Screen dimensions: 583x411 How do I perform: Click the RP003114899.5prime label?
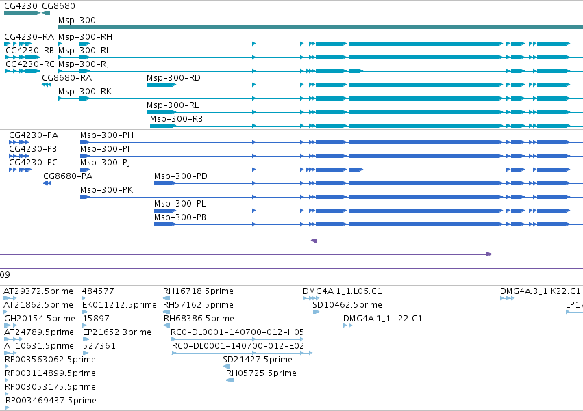click(50, 373)
